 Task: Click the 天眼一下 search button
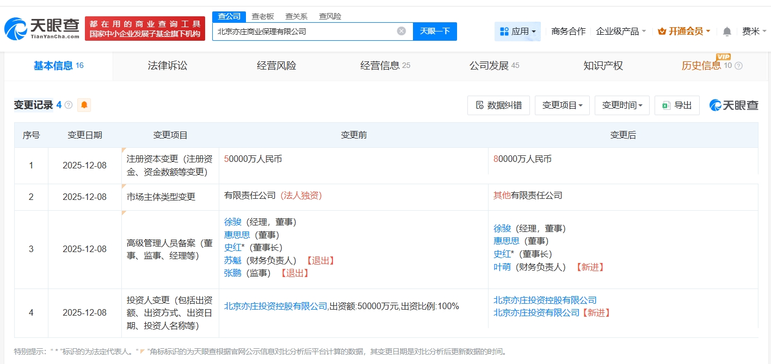pyautogui.click(x=435, y=31)
